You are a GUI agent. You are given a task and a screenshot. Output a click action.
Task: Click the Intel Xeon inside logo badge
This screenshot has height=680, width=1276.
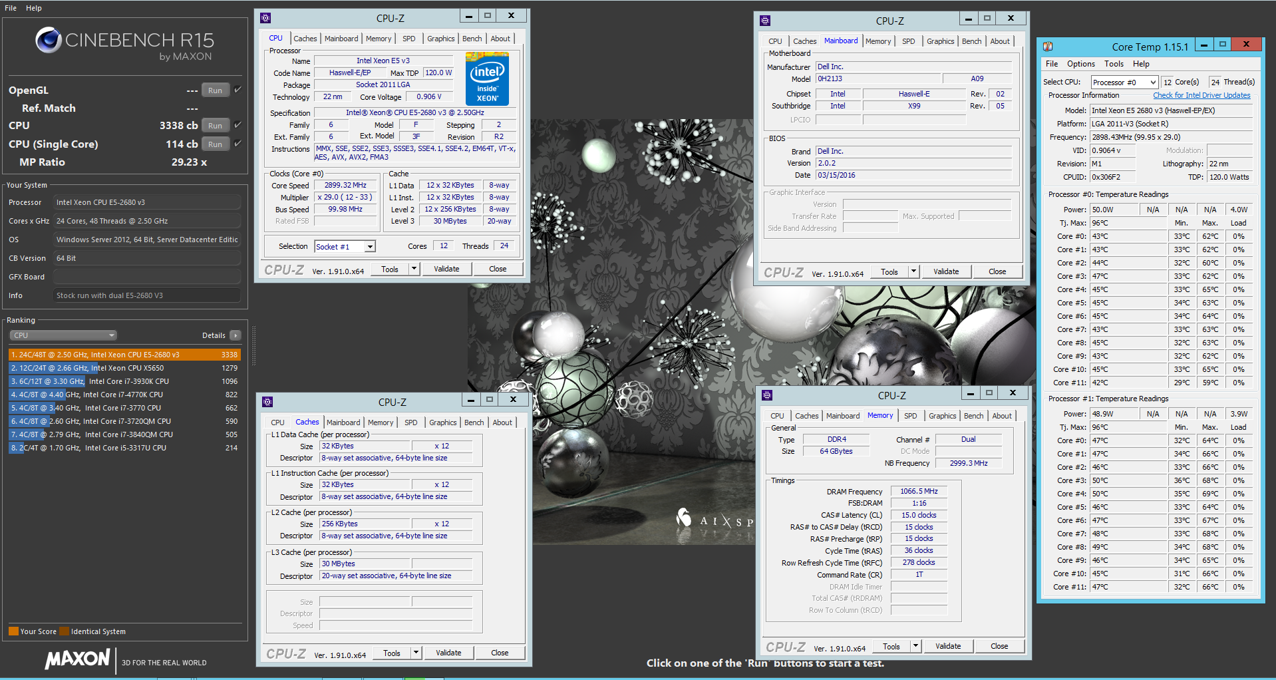click(x=487, y=80)
